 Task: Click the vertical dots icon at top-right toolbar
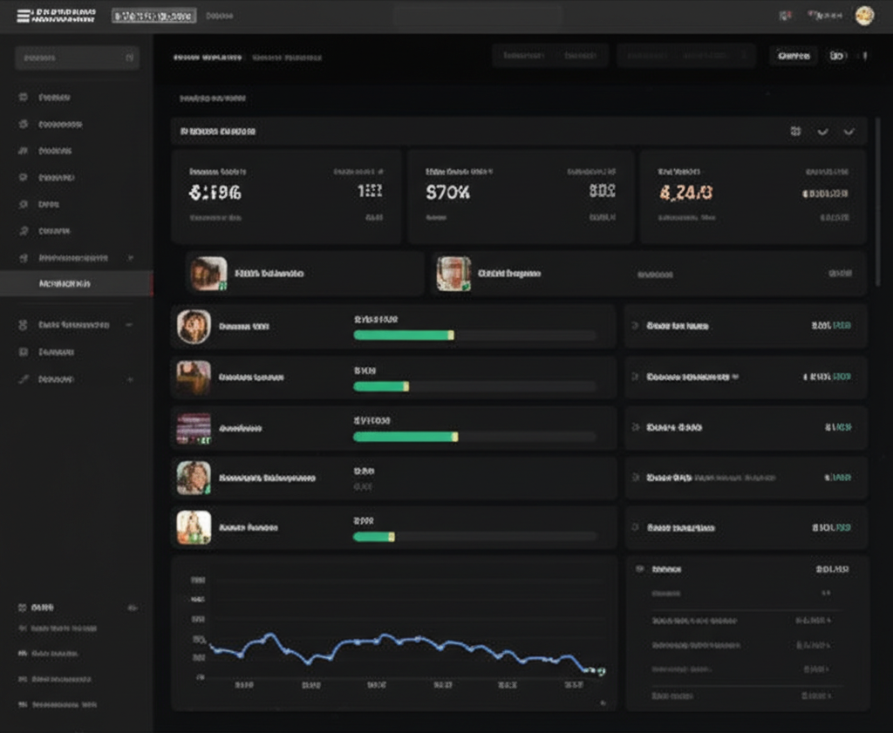(x=865, y=56)
